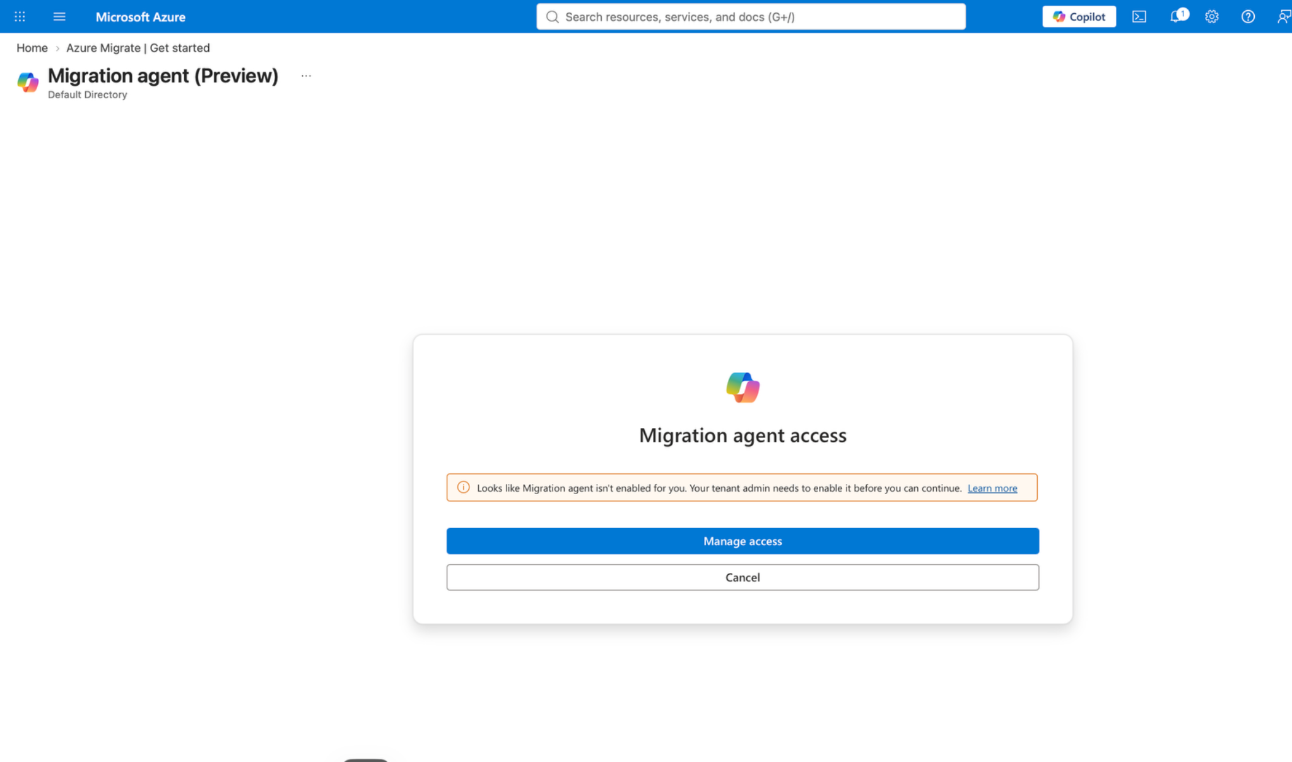Click the search resources input field
Image resolution: width=1292 pixels, height=762 pixels.
point(751,17)
